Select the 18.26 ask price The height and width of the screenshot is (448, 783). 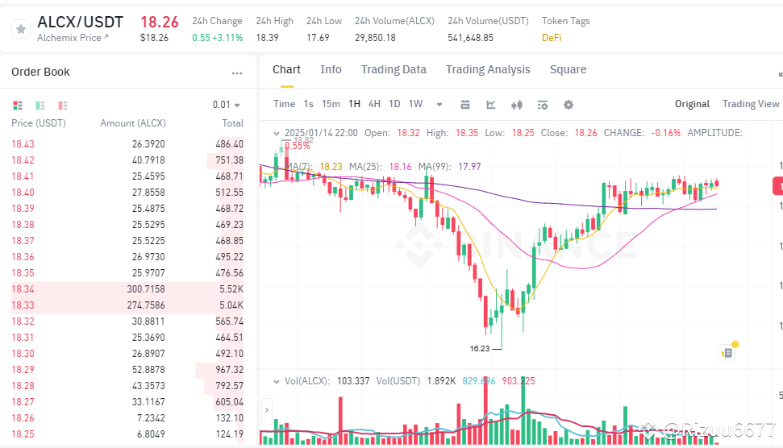pos(23,418)
